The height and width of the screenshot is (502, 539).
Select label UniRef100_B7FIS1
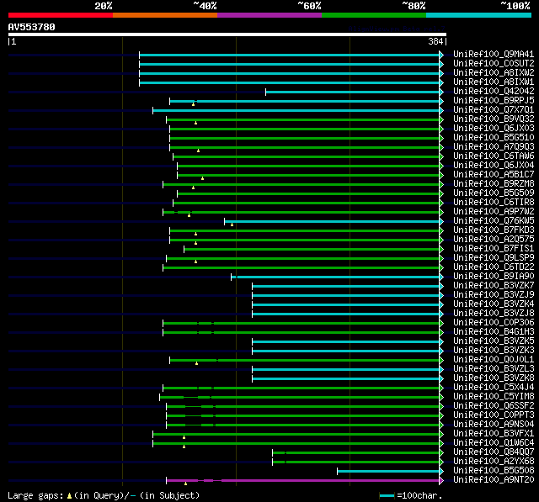point(494,248)
